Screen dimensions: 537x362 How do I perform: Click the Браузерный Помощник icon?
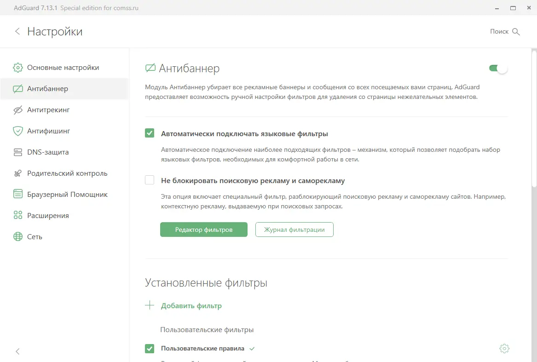18,194
